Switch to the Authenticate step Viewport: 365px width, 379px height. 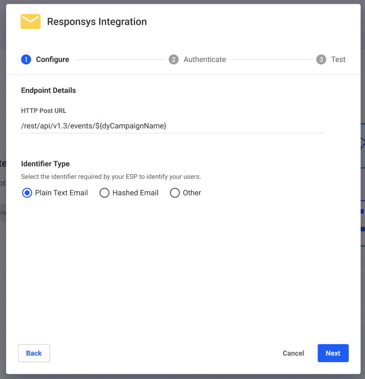point(205,60)
